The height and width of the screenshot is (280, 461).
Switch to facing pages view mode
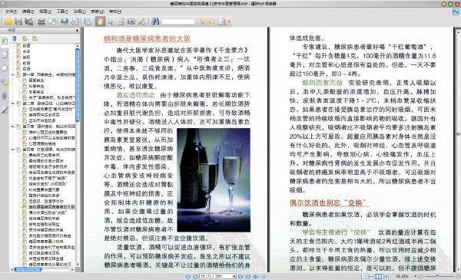pos(378,276)
